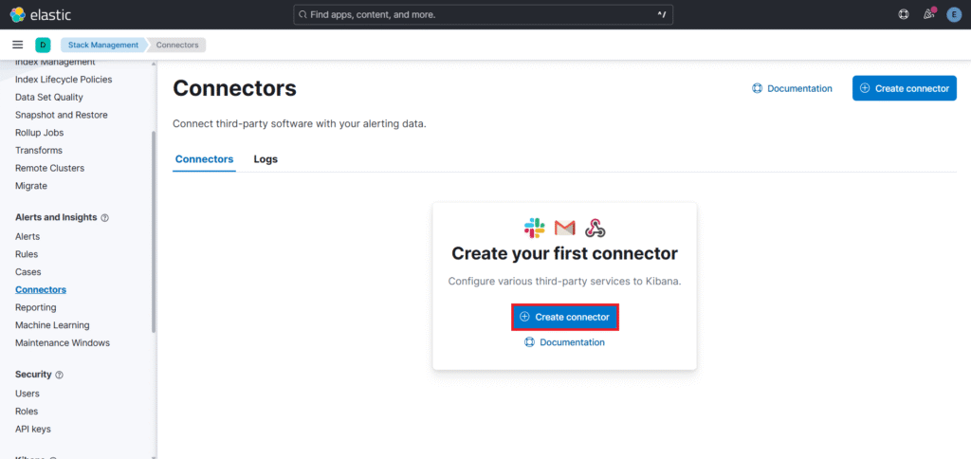Click the green D space avatar

coord(43,45)
